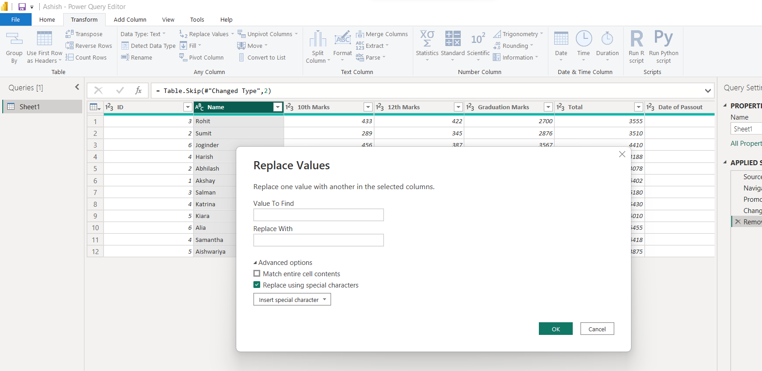Click the Statistics sigma icon
Screen dimensions: 762x371
point(427,39)
